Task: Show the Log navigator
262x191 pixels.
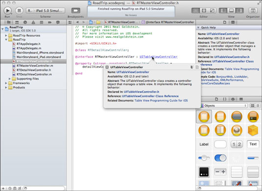Action: click(x=58, y=22)
